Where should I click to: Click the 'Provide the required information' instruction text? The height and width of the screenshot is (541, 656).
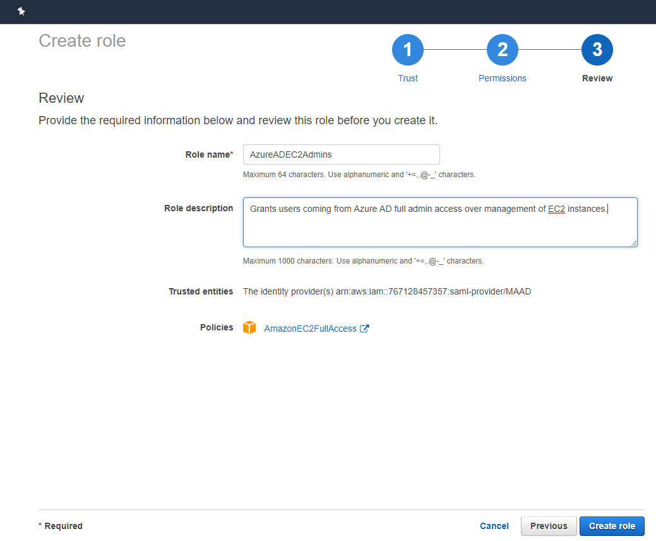(x=238, y=120)
